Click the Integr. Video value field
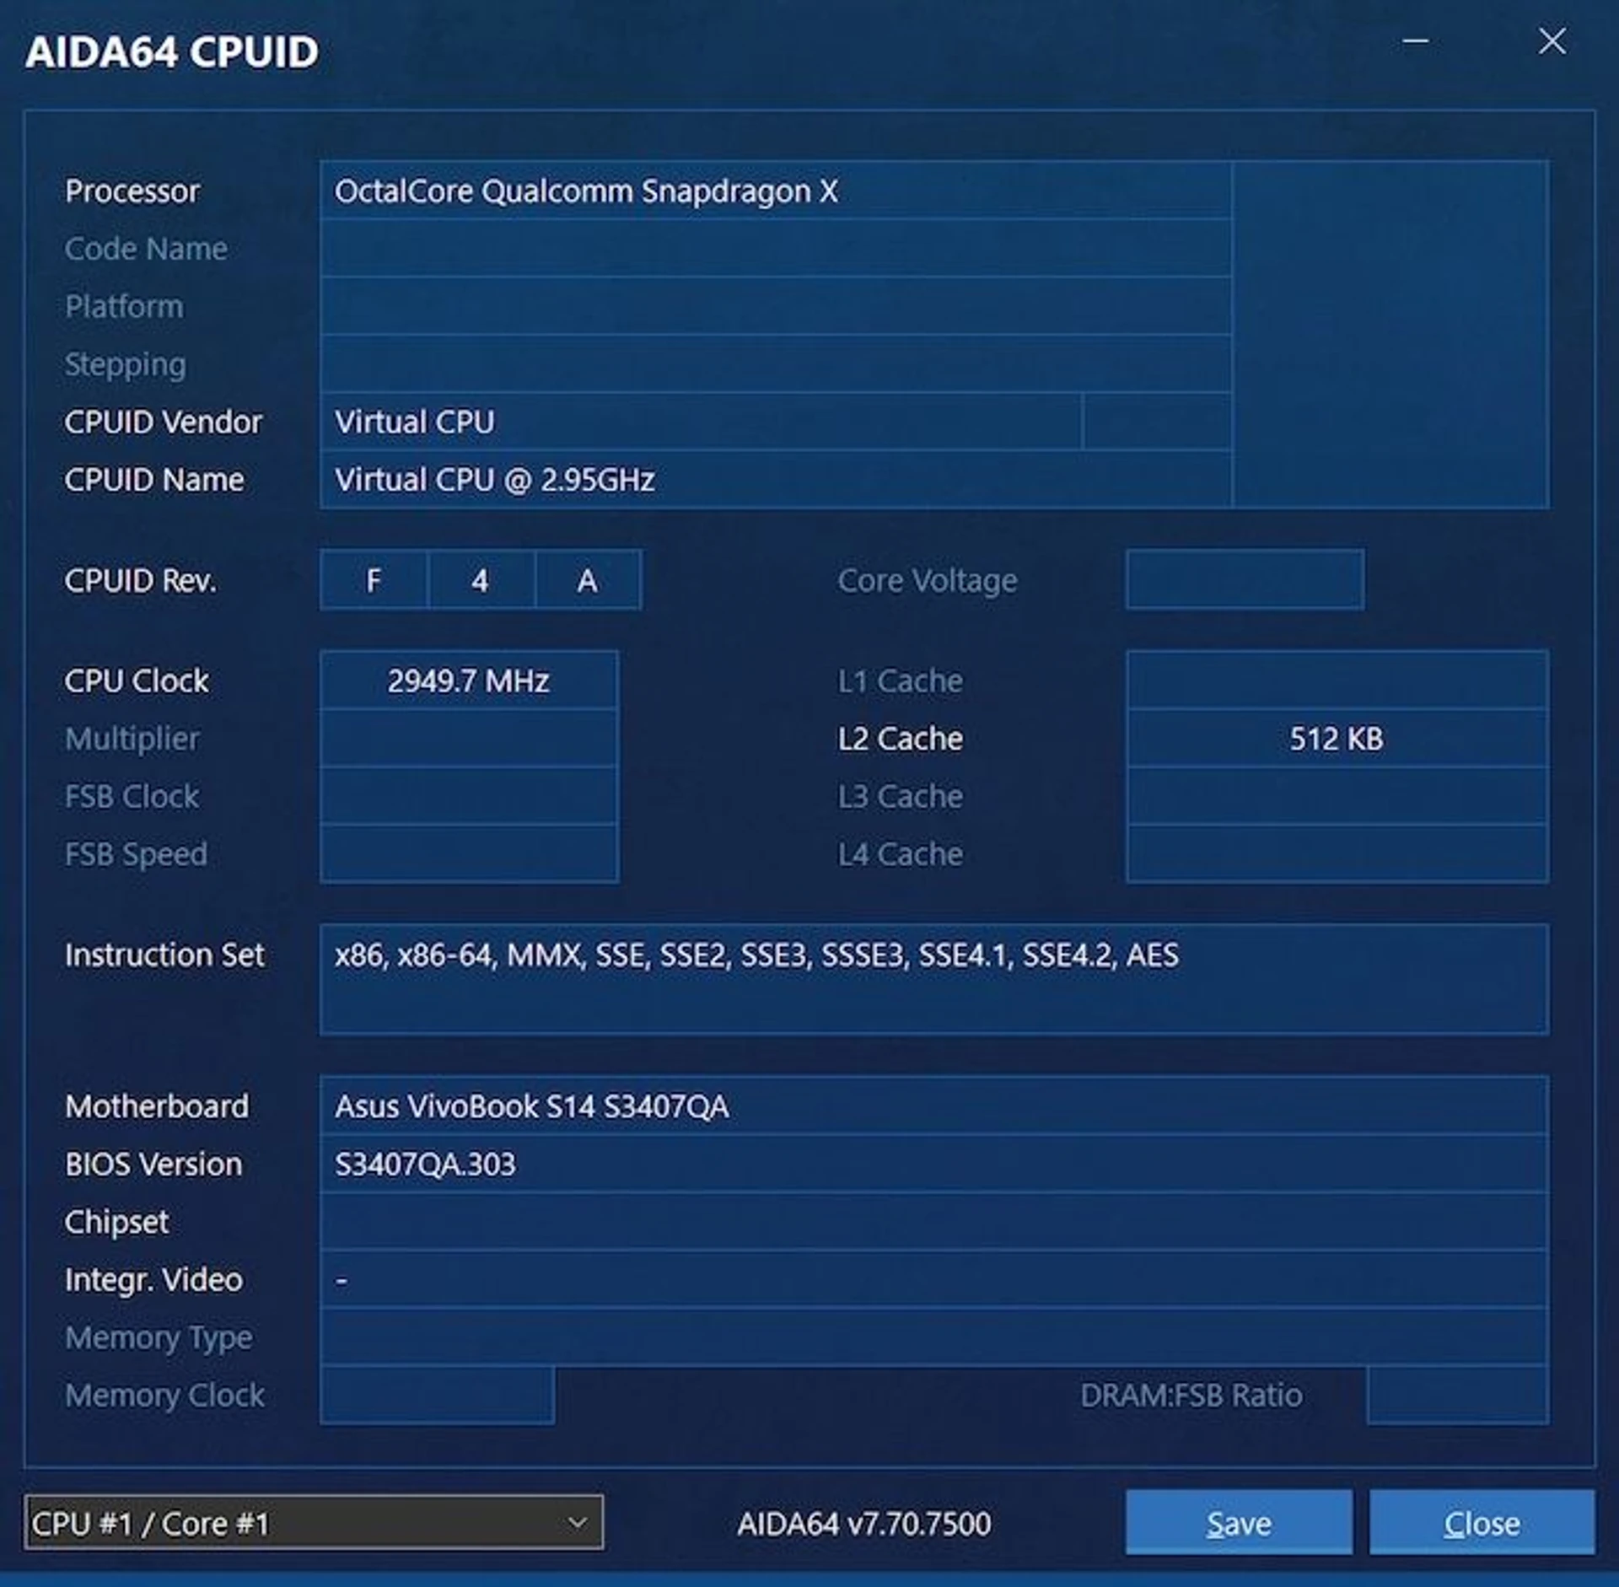Viewport: 1619px width, 1587px height. (x=933, y=1279)
